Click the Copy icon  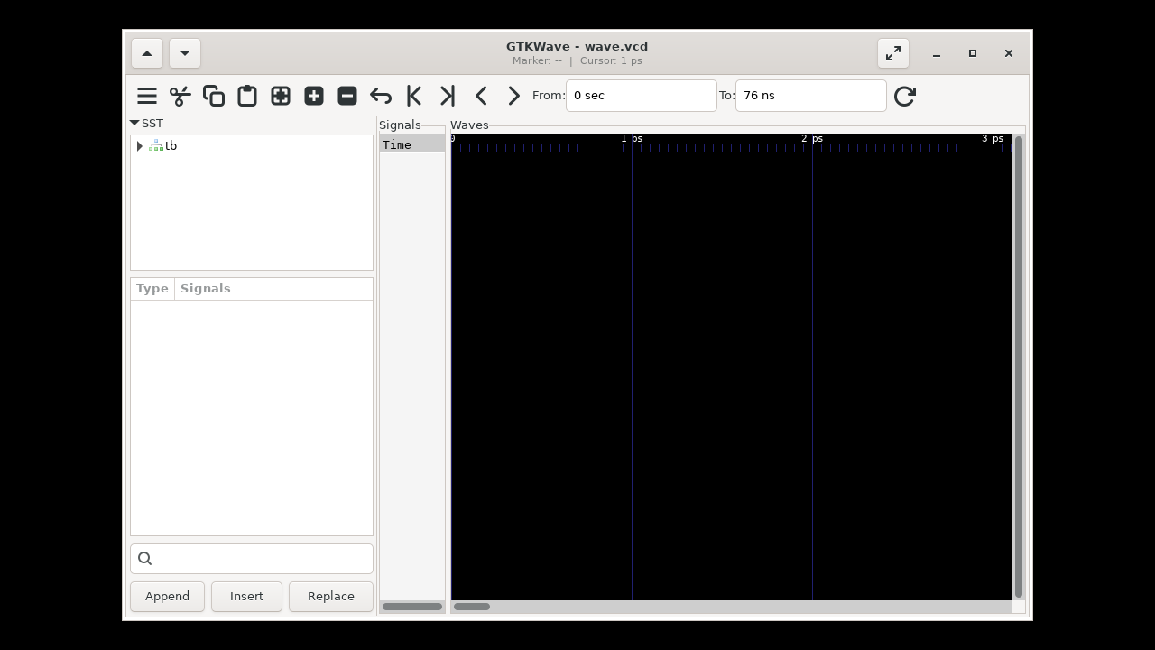214,96
